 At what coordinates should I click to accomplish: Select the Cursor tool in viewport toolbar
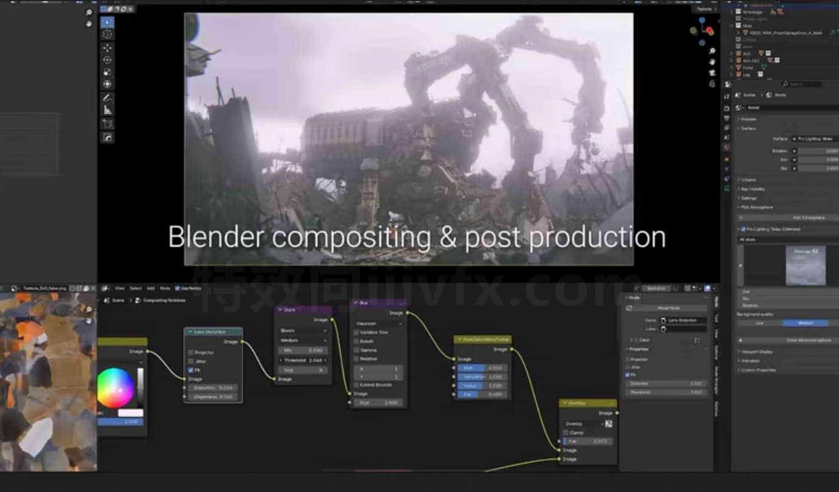coord(107,34)
